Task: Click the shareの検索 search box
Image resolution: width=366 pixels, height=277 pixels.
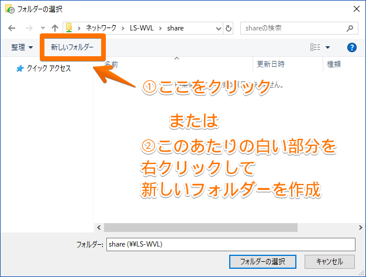Action: click(299, 28)
